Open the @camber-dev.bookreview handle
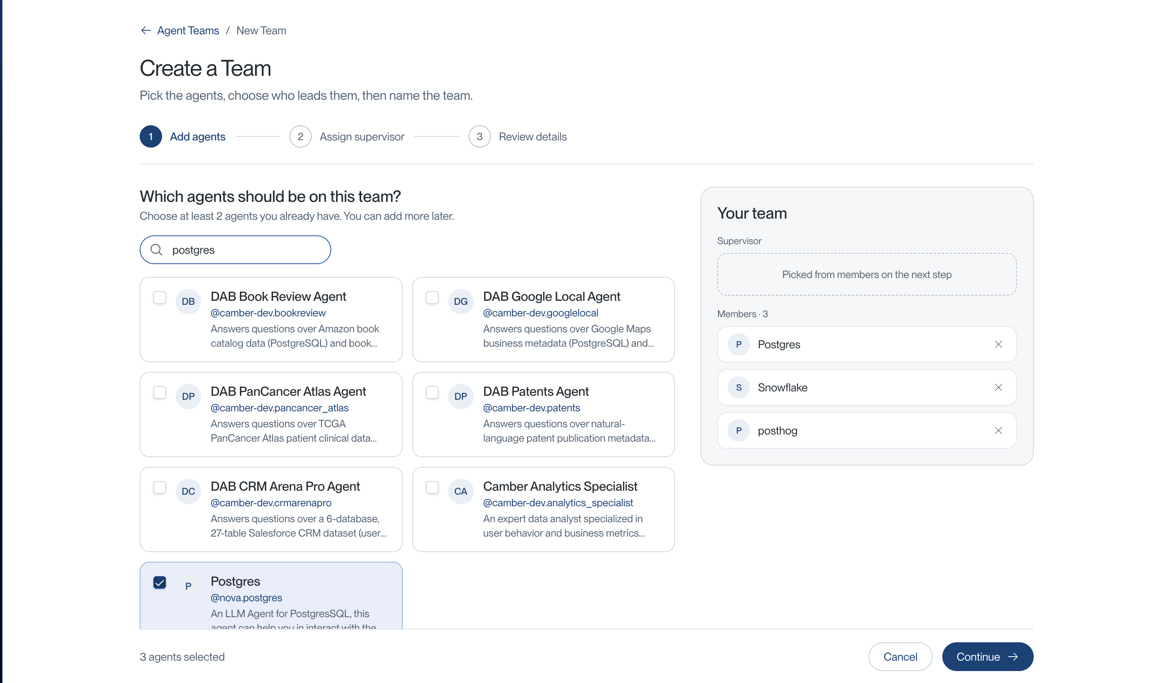The width and height of the screenshot is (1171, 683). click(x=268, y=313)
